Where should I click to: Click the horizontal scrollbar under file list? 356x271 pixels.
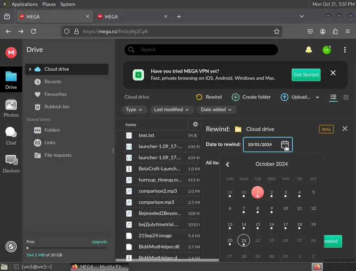(x=167, y=260)
